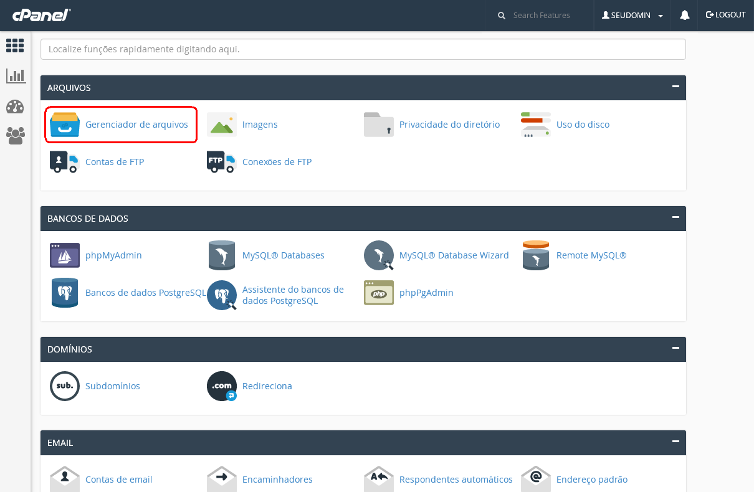Click the 'Localize funções rapidamente' search box
Screen dimensions: 754x492
pos(363,49)
